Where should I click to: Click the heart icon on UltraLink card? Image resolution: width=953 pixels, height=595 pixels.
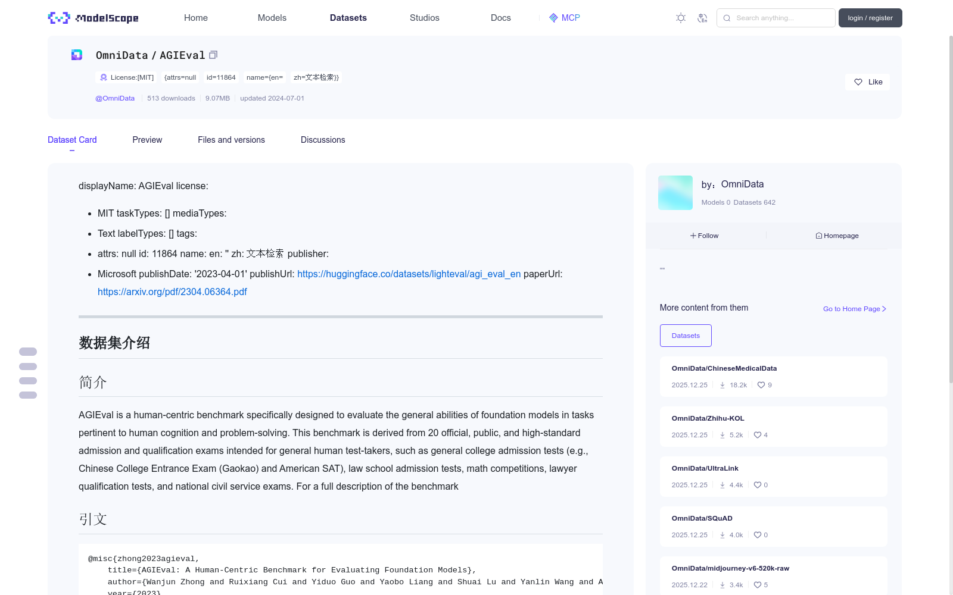coord(758,485)
